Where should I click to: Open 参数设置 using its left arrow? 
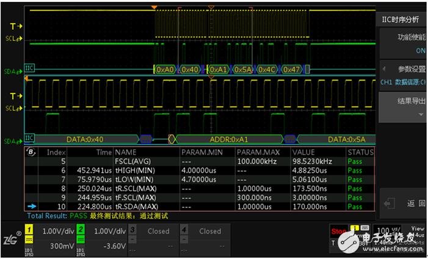[x=384, y=68]
